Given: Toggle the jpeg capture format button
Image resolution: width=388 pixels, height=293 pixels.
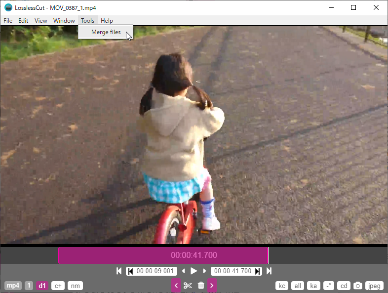Looking at the screenshot, I should tap(374, 286).
